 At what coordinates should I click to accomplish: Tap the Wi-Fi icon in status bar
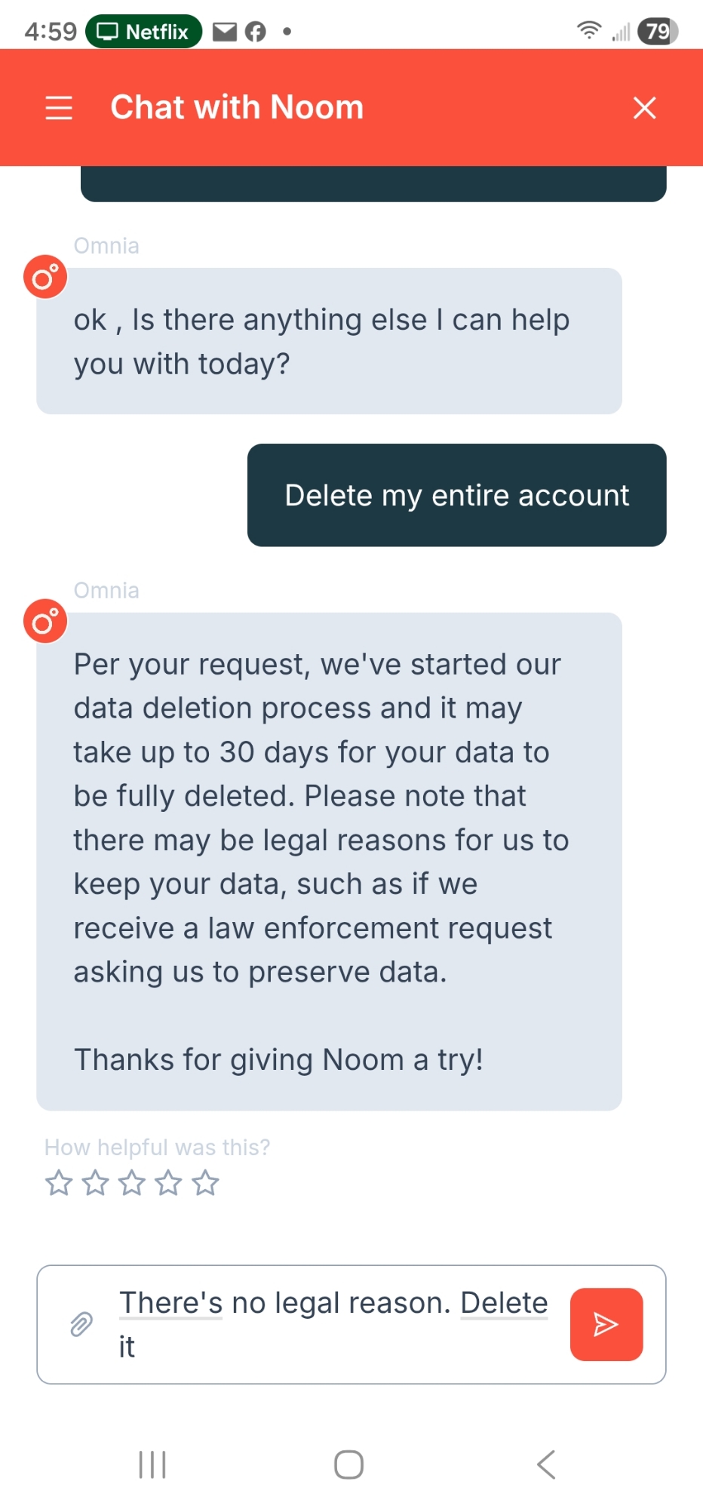(588, 31)
